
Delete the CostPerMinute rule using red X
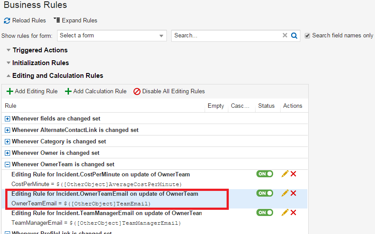[x=293, y=174]
